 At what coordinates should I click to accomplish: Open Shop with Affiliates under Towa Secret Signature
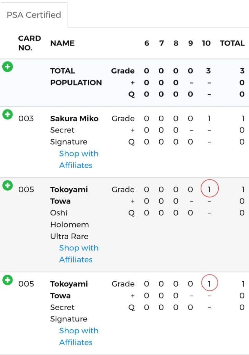tap(79, 337)
